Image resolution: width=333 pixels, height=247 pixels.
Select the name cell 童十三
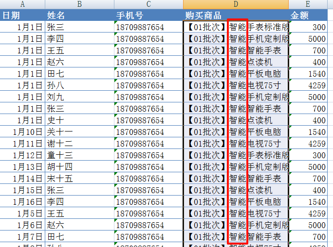[x=79, y=155]
